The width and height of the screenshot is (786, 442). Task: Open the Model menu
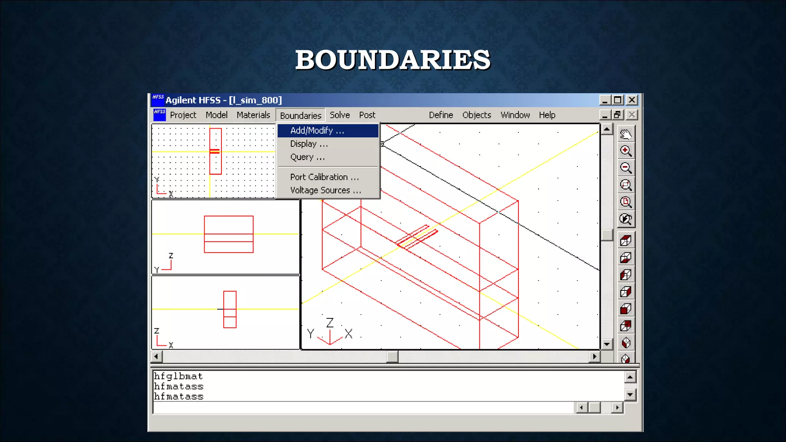(216, 115)
